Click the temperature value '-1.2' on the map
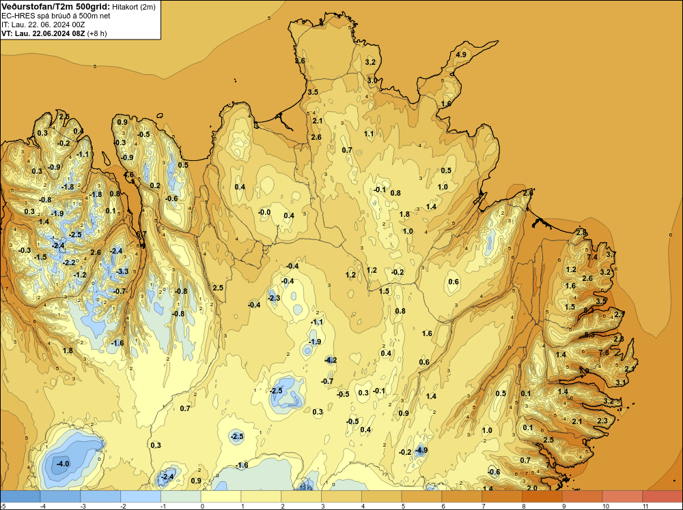This screenshot has height=510, width=683. pyautogui.click(x=80, y=275)
